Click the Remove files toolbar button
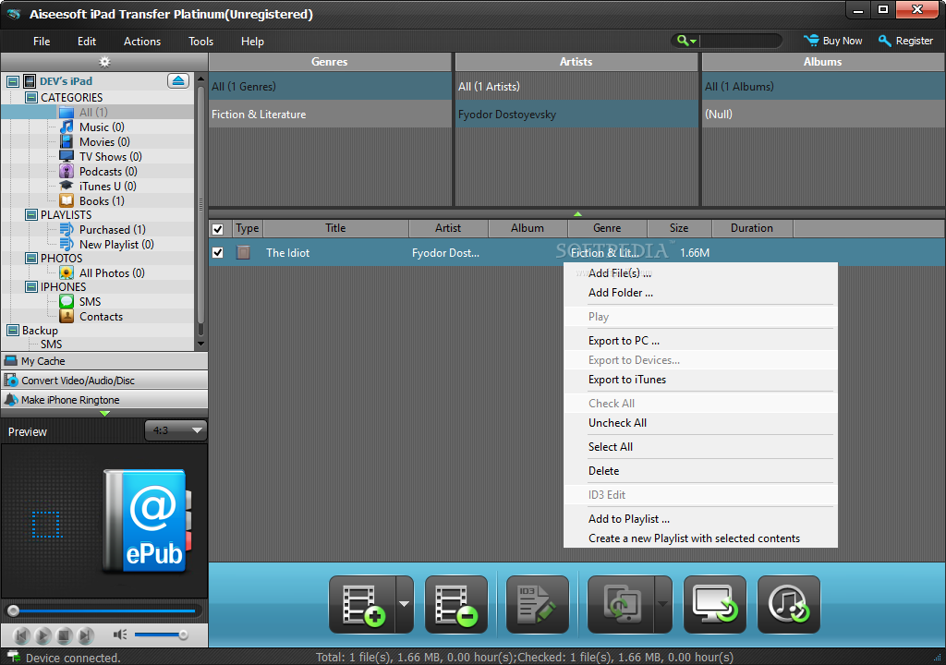The width and height of the screenshot is (946, 665). [x=456, y=605]
